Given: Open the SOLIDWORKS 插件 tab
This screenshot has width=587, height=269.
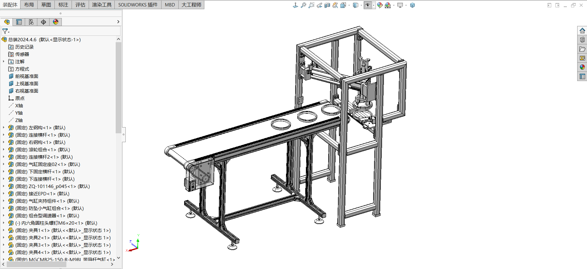Looking at the screenshot, I should coord(138,5).
